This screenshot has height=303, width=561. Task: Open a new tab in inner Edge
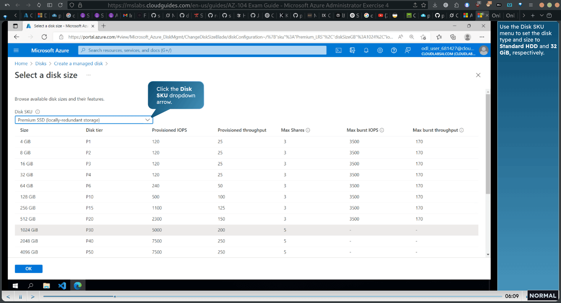[x=103, y=26]
